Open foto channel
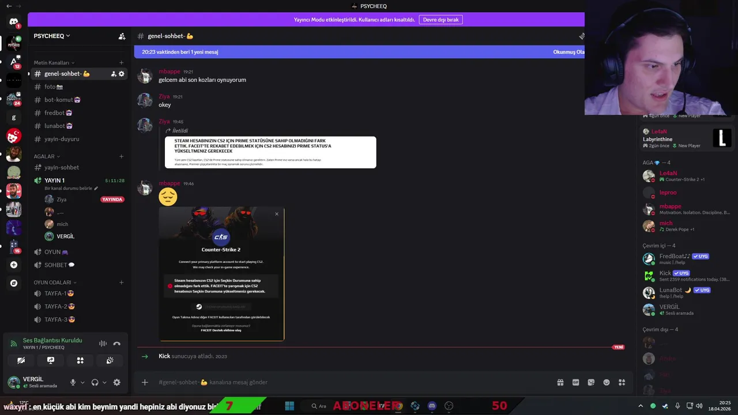Viewport: 738px width, 415px height. coord(79,86)
